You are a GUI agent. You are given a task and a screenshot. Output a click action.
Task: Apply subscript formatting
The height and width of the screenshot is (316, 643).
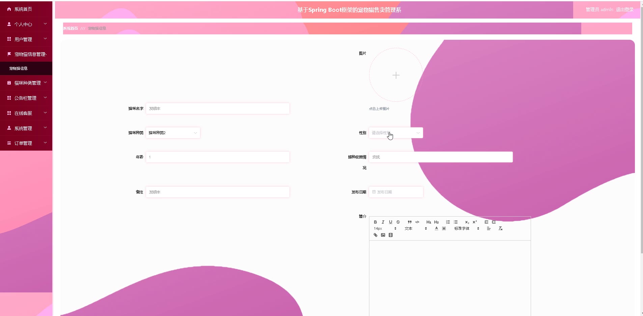point(467,222)
